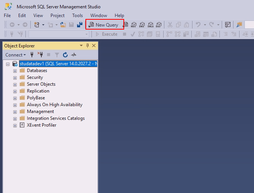Click the Copy icon in toolbar
The width and height of the screenshot is (254, 193).
click(178, 25)
